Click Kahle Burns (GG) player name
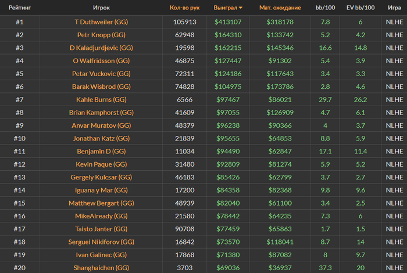The height and width of the screenshot is (273, 407). (x=101, y=100)
